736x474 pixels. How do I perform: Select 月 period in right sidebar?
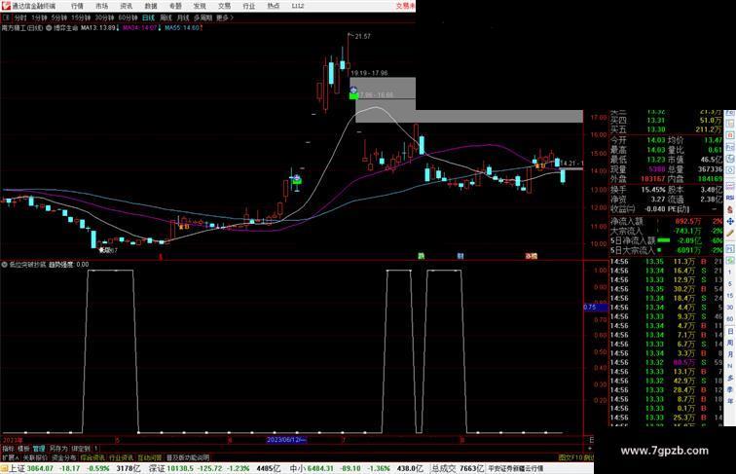[730, 354]
